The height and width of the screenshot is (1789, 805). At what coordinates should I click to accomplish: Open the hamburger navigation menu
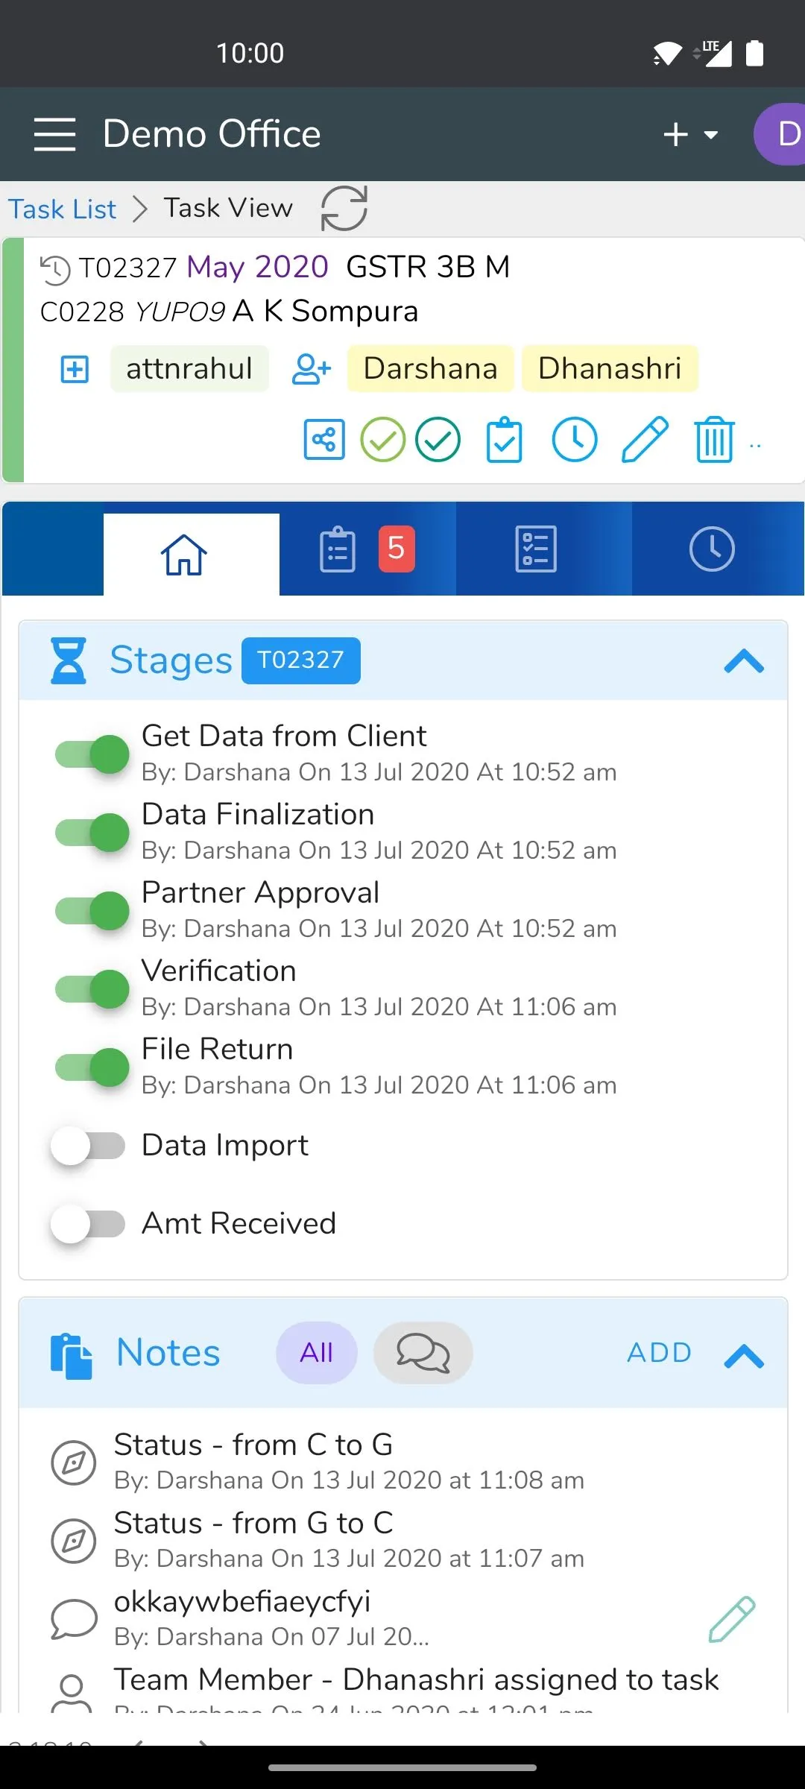(x=54, y=134)
